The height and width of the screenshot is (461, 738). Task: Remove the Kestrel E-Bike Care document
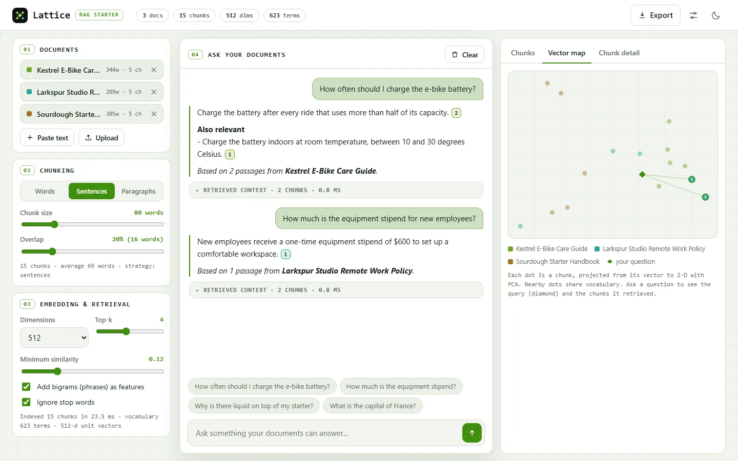click(x=154, y=70)
